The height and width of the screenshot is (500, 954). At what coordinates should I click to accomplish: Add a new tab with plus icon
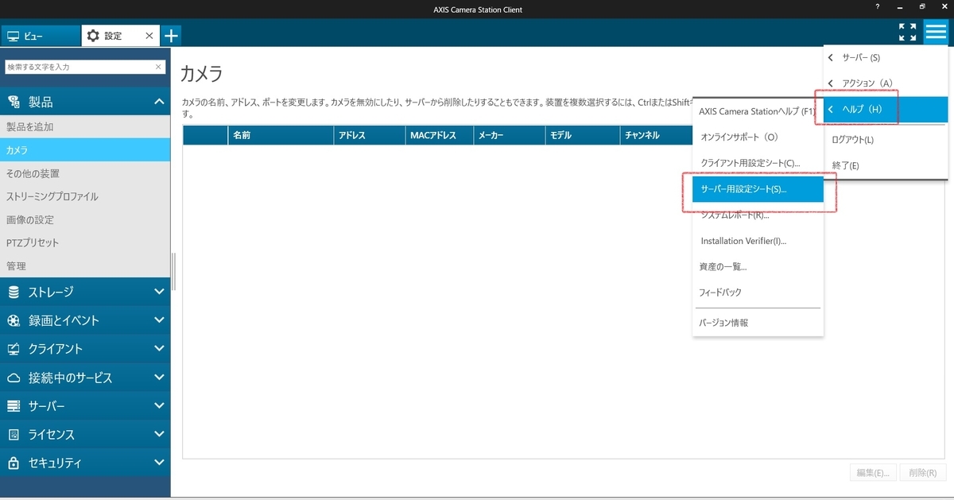172,36
